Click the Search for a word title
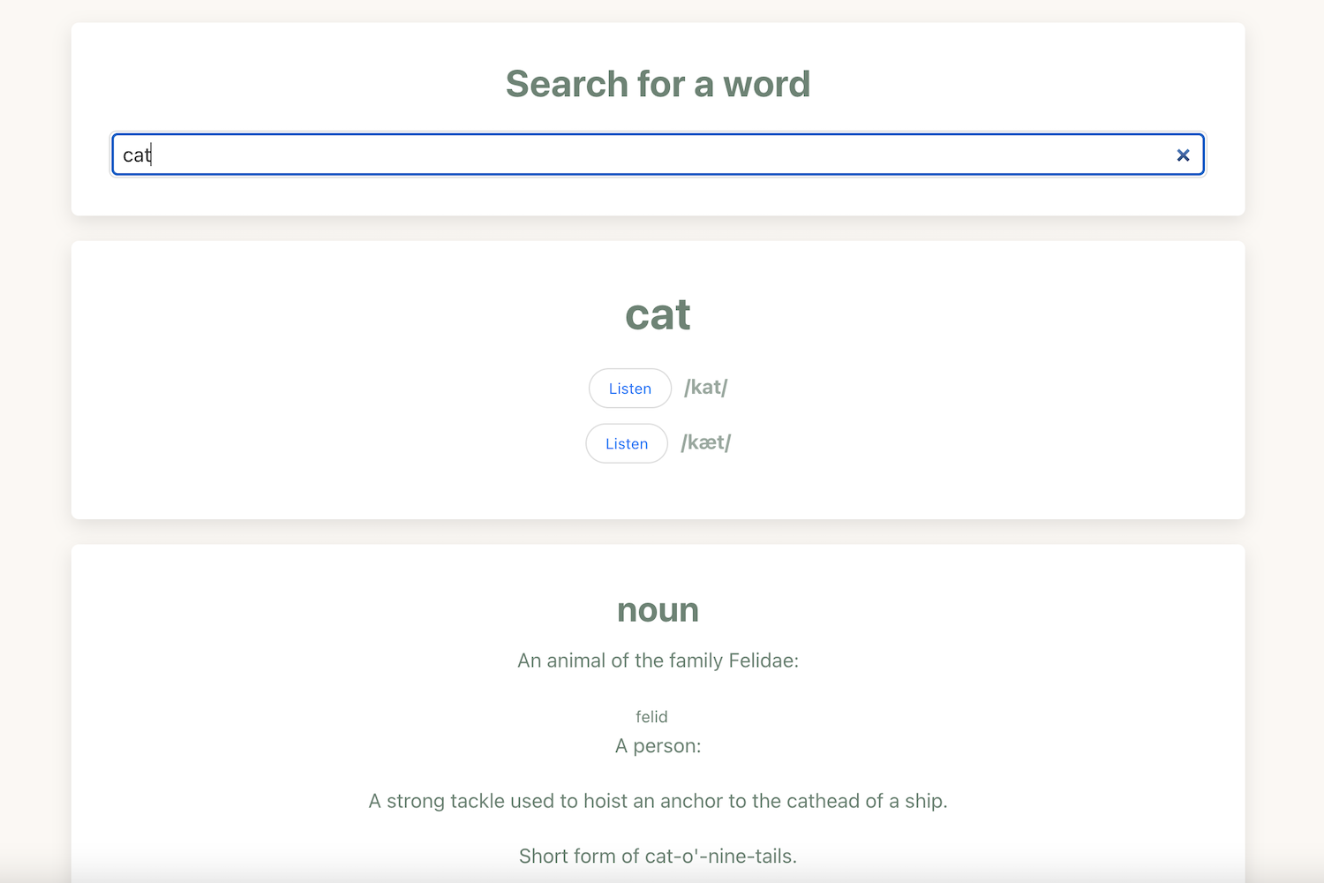This screenshot has height=883, width=1324. point(658,84)
